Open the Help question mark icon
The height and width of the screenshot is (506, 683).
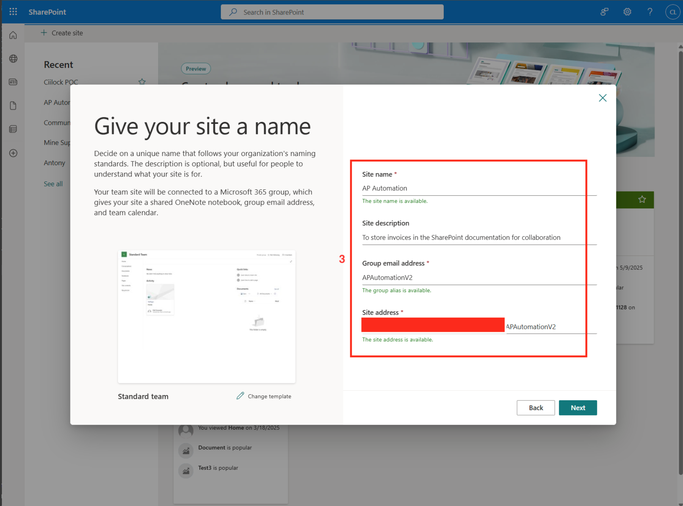[650, 12]
